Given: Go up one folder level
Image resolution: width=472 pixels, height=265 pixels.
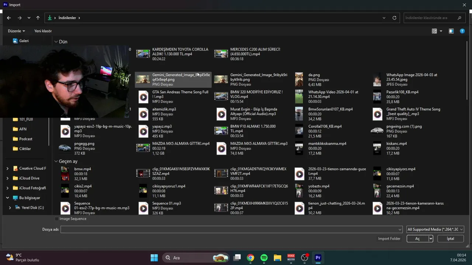Looking at the screenshot, I should (x=38, y=18).
